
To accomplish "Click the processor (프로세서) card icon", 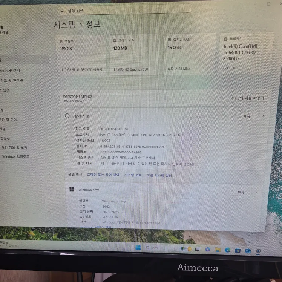I will [226, 39].
